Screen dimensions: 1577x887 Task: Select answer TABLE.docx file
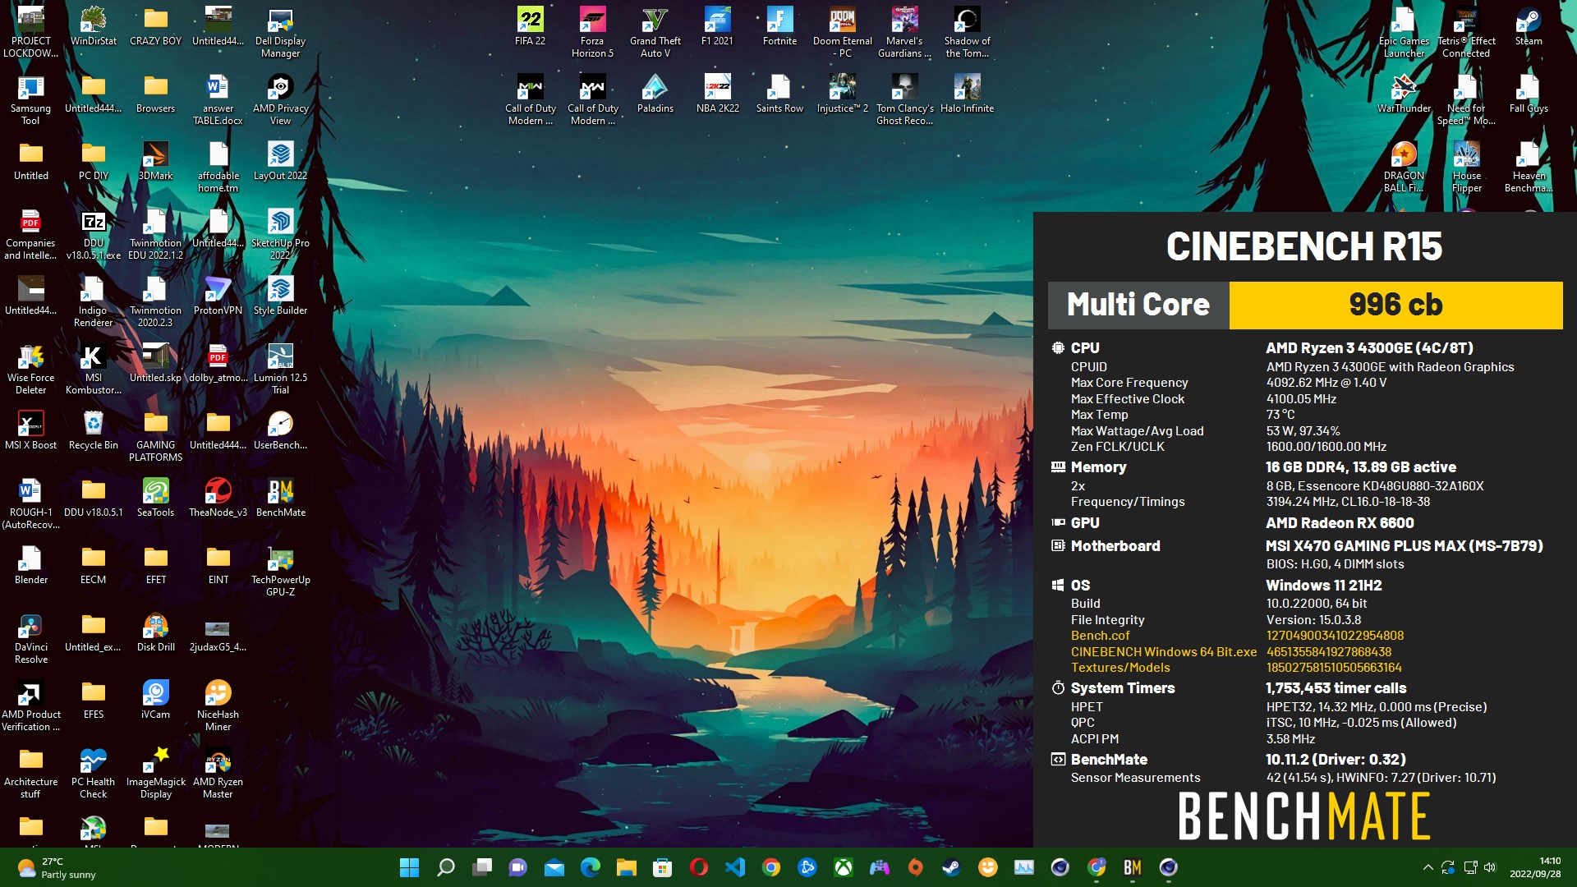(218, 99)
